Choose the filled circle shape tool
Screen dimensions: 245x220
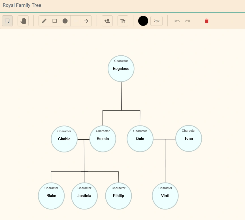65,21
